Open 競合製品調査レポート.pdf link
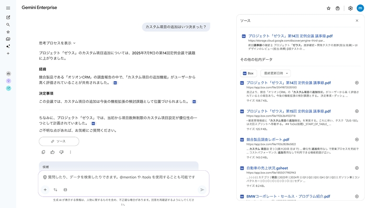Viewport: 368px width, 208px height. pyautogui.click(x=268, y=140)
